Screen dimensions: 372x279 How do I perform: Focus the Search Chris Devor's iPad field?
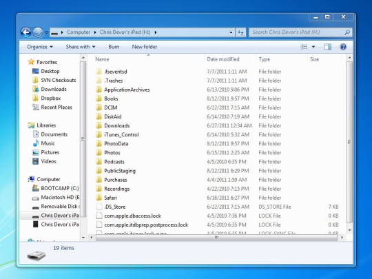pyautogui.click(x=300, y=32)
